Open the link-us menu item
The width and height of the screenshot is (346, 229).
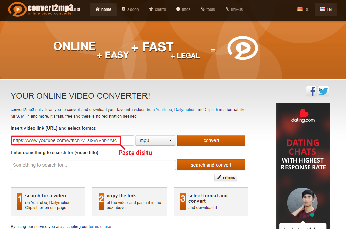click(234, 9)
